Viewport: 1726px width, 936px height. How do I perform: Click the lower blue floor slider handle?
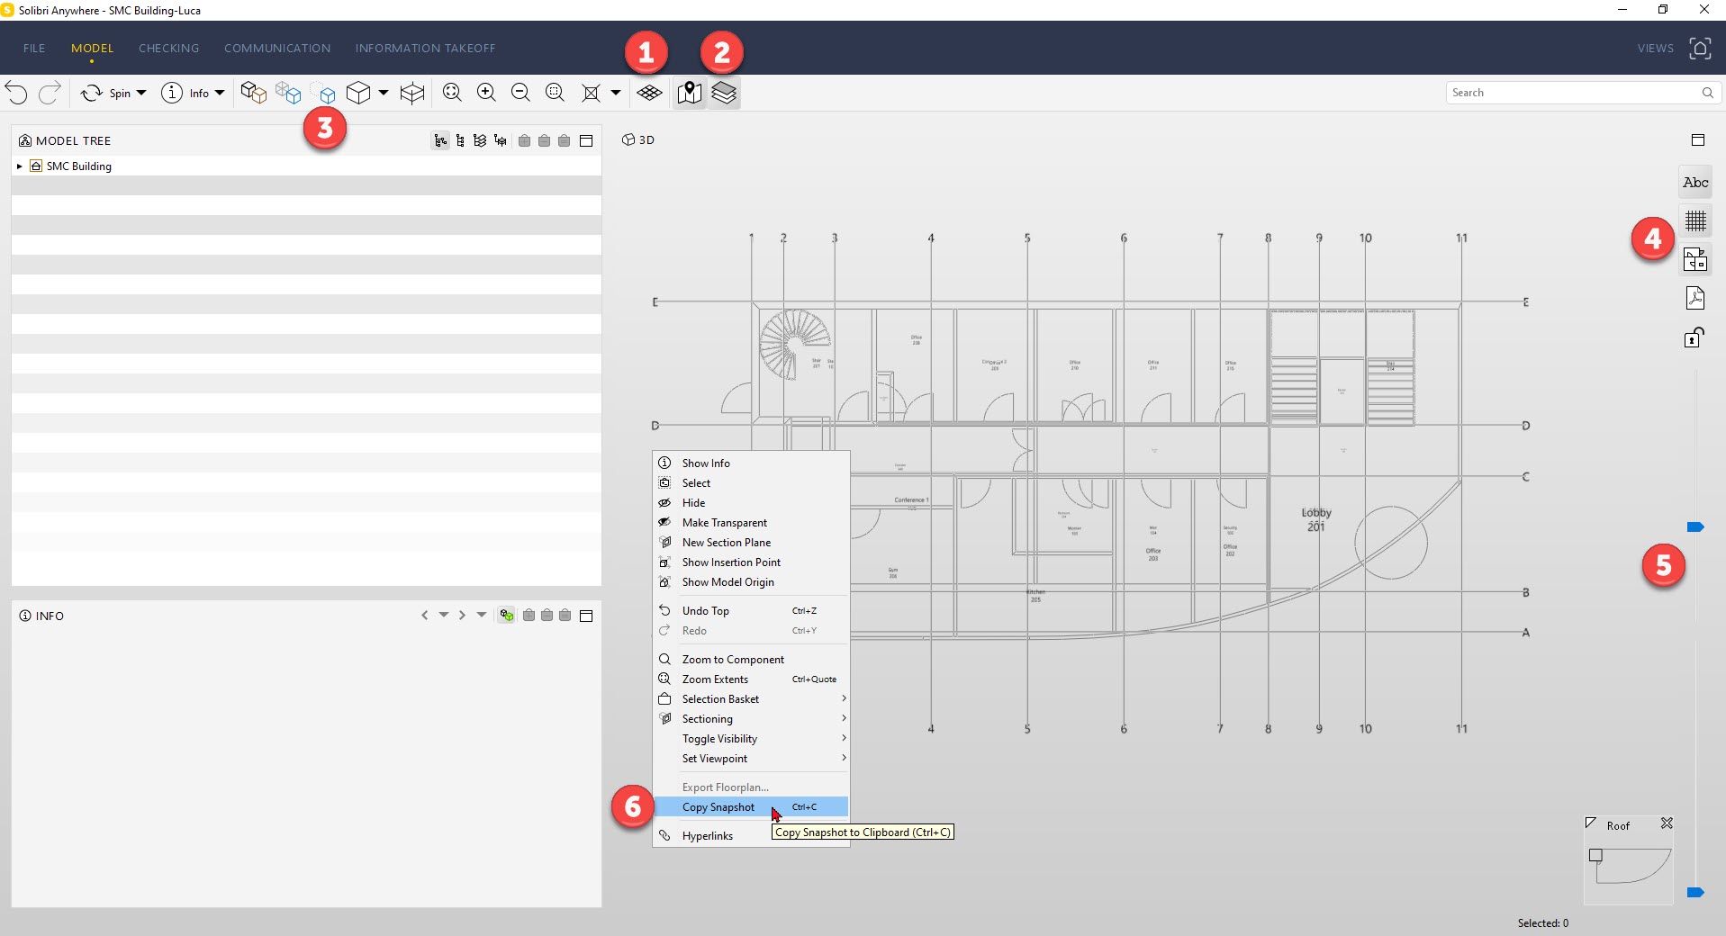pyautogui.click(x=1695, y=893)
